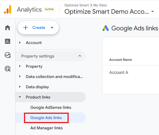Expand the Data display section

tap(20, 87)
